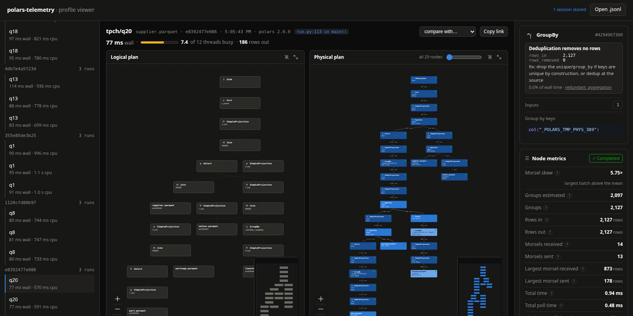Click the Copy link button

coord(494,32)
